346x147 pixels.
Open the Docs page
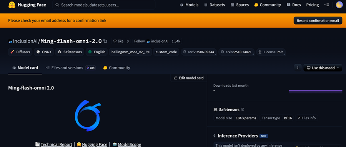coord(294,5)
